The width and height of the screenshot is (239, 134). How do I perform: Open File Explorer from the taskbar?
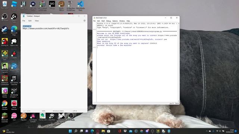(103, 131)
